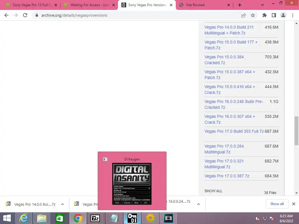Image resolution: width=299 pixels, height=224 pixels.
Task: Click the page's vertical scrollbar thumb
Action: [296, 131]
